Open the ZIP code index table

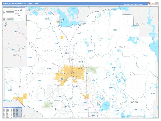pyautogui.click(x=13, y=112)
